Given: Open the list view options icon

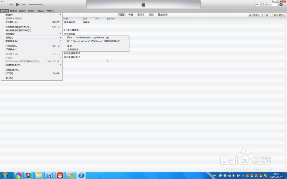Looking at the screenshot, I should click(267, 15).
